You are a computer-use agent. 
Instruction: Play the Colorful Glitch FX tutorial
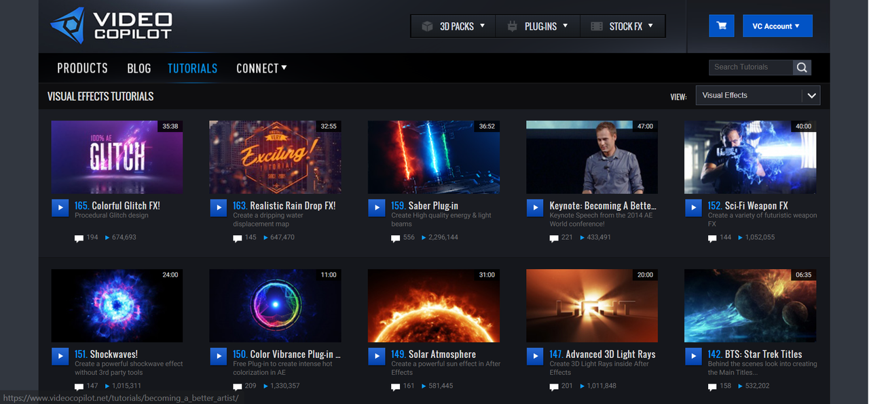(x=60, y=207)
